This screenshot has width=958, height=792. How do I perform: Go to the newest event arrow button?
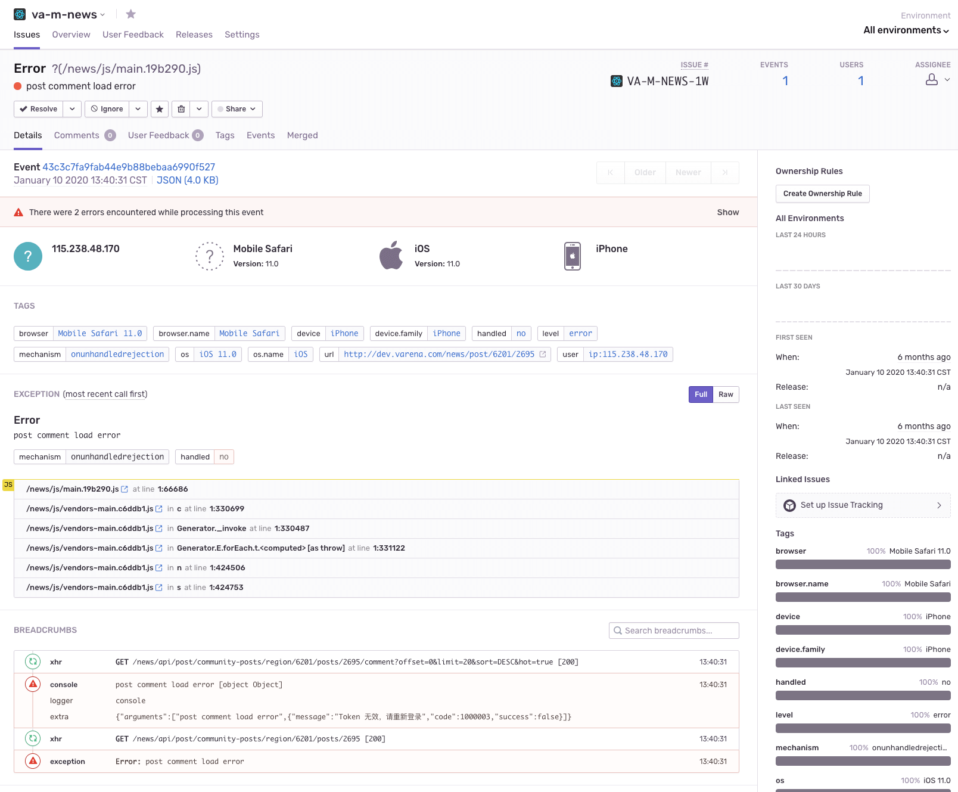point(725,172)
